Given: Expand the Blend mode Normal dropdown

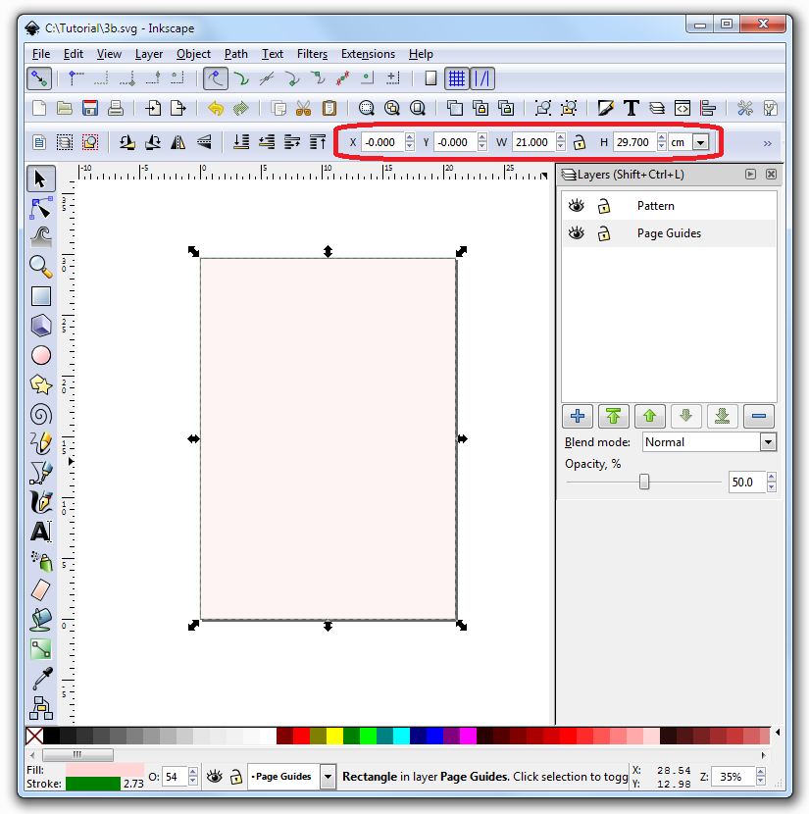Looking at the screenshot, I should pos(768,442).
